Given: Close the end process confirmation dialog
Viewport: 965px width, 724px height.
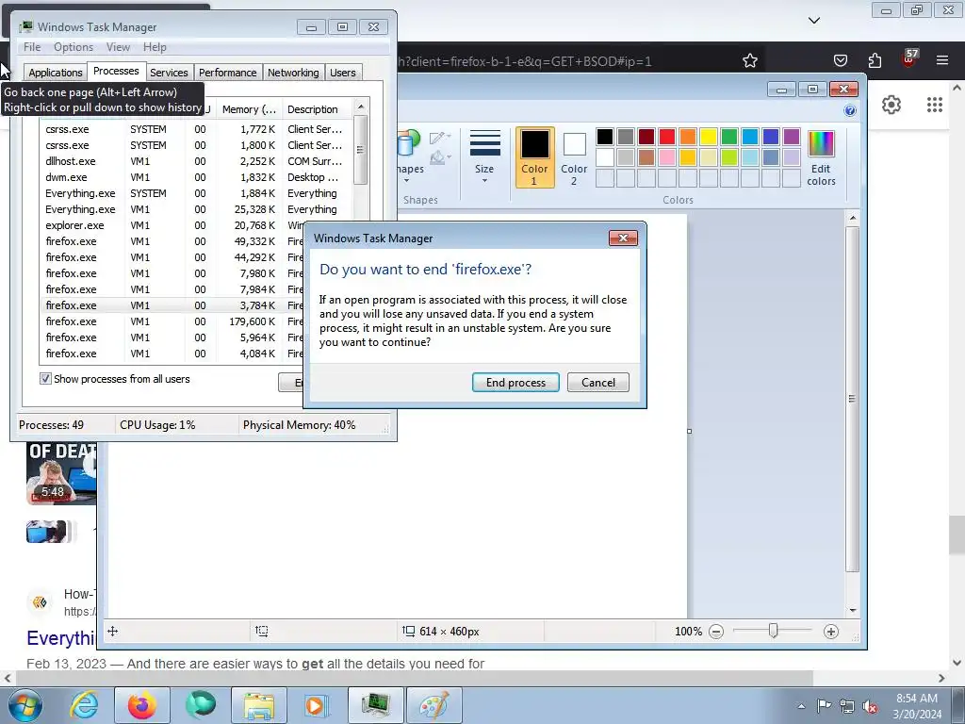Looking at the screenshot, I should [x=623, y=239].
